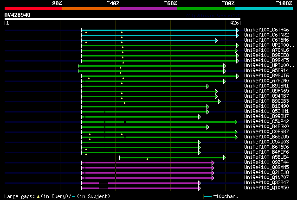Open the UniRef100_B1Q490 hit label

[x=266, y=106]
